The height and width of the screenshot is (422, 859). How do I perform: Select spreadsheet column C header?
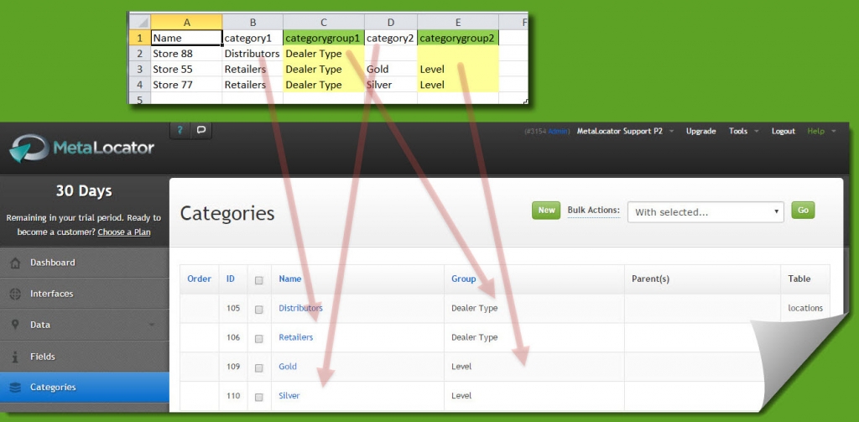(324, 22)
